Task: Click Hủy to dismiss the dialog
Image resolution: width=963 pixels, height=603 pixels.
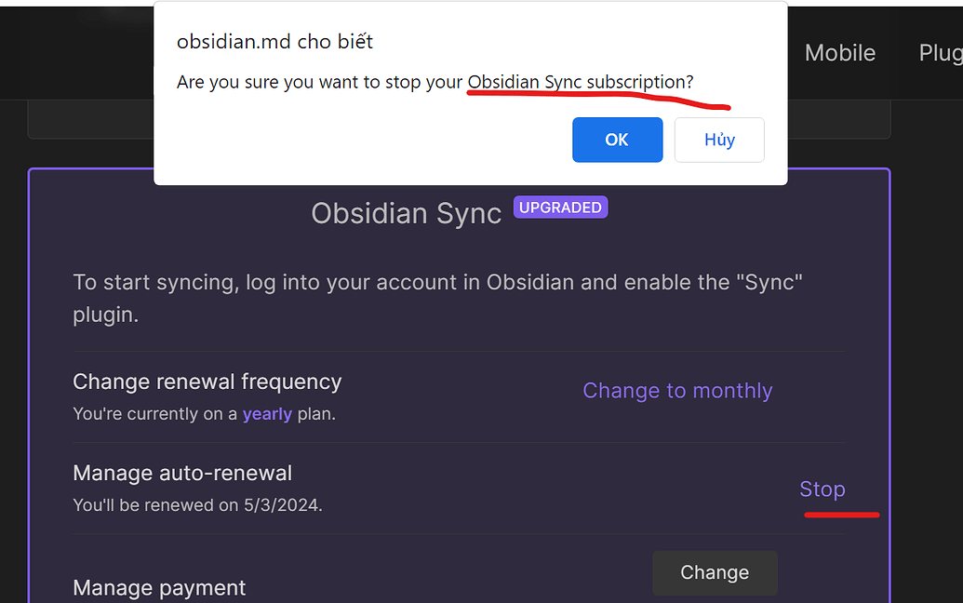Action: click(718, 140)
